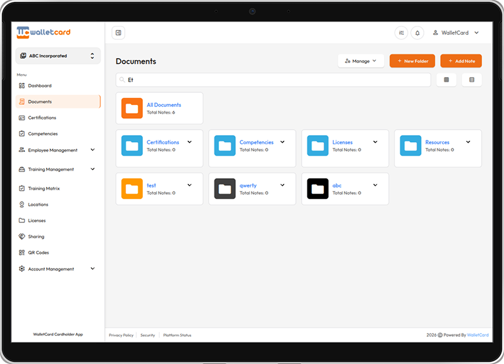Click the WalletCard Cardholder App text
504x364 pixels.
tap(58, 334)
